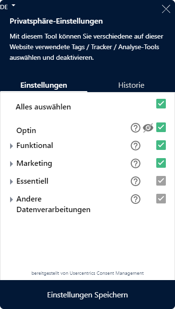Toggle the crossed-eye icon in Optin row
The width and height of the screenshot is (175, 309).
148,128
